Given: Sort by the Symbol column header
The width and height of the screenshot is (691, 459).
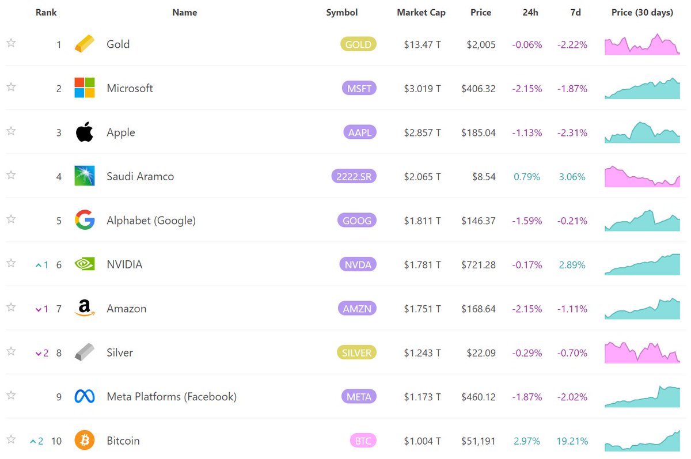Looking at the screenshot, I should (x=342, y=13).
